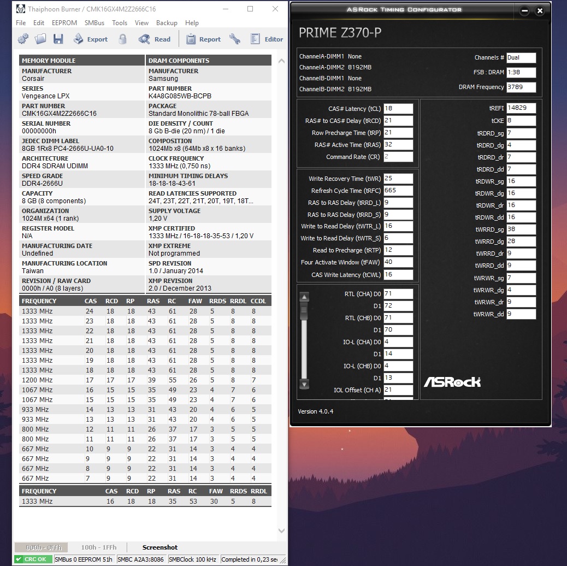
Task: Open the Report toolbar button
Action: click(203, 39)
